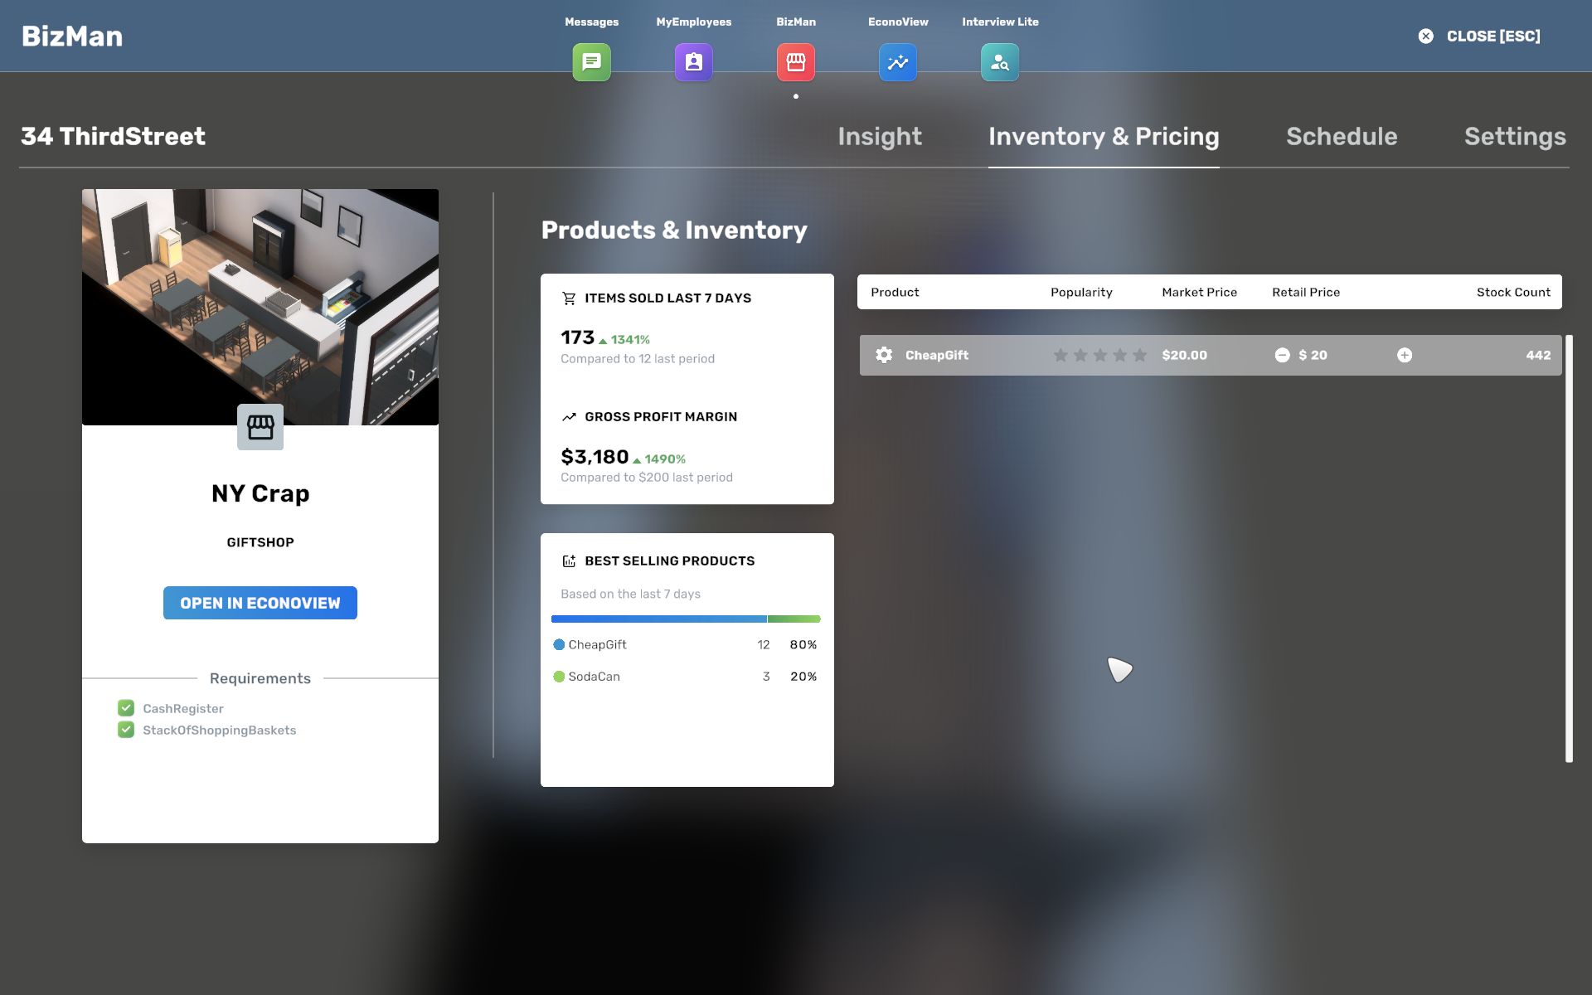Sort by Stock Count column header
Viewport: 1592px width, 995px height.
(x=1513, y=292)
